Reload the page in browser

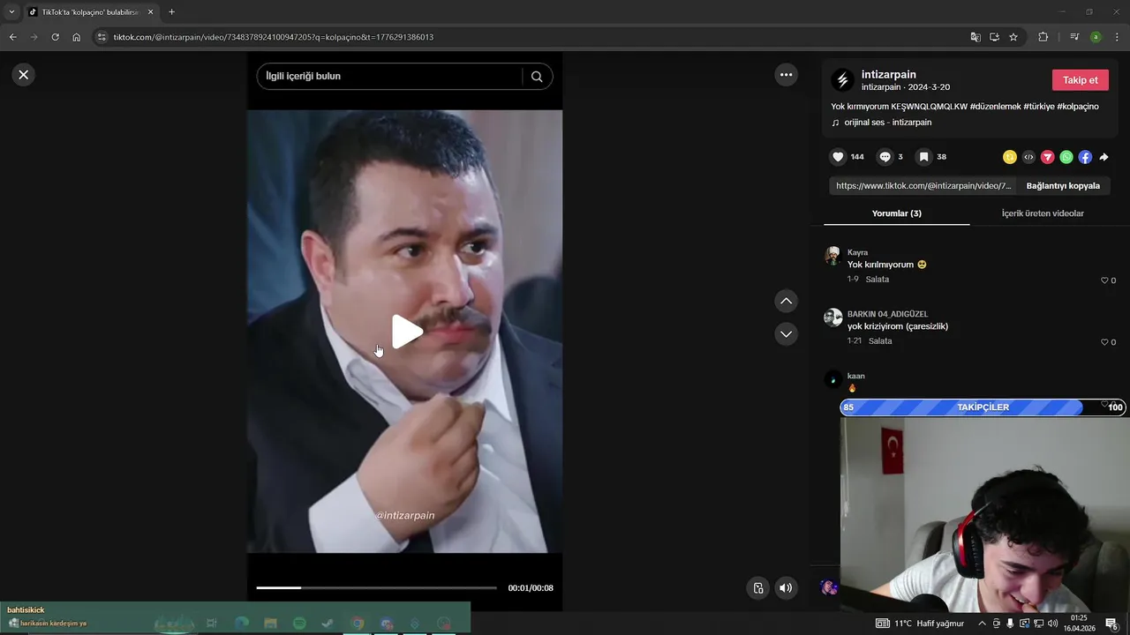click(x=55, y=37)
